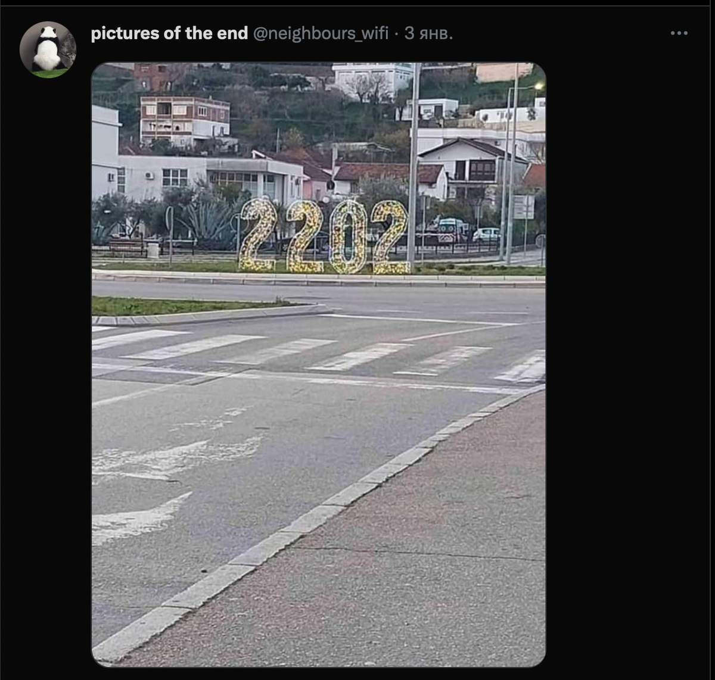Click the tall gray lamp post in the photo
The image size is (715, 680).
[413, 167]
